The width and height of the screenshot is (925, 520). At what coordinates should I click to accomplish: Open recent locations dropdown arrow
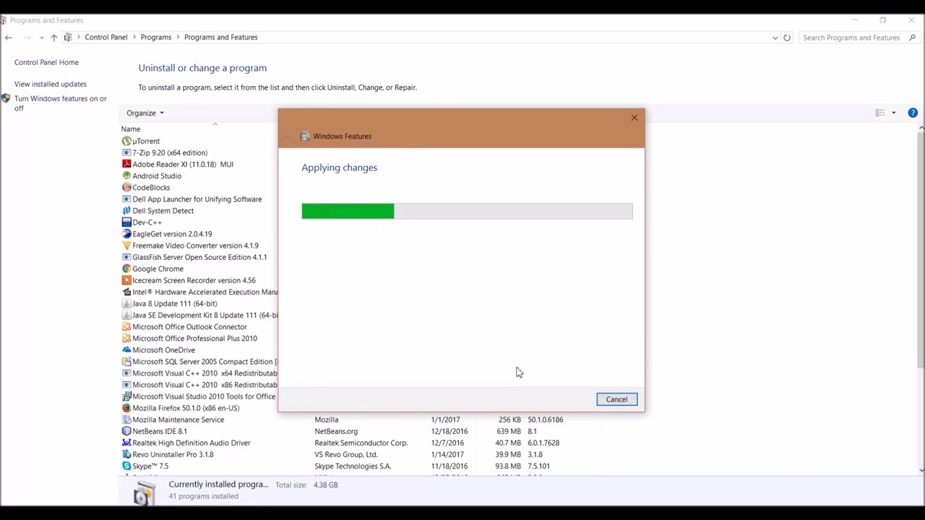coord(41,38)
